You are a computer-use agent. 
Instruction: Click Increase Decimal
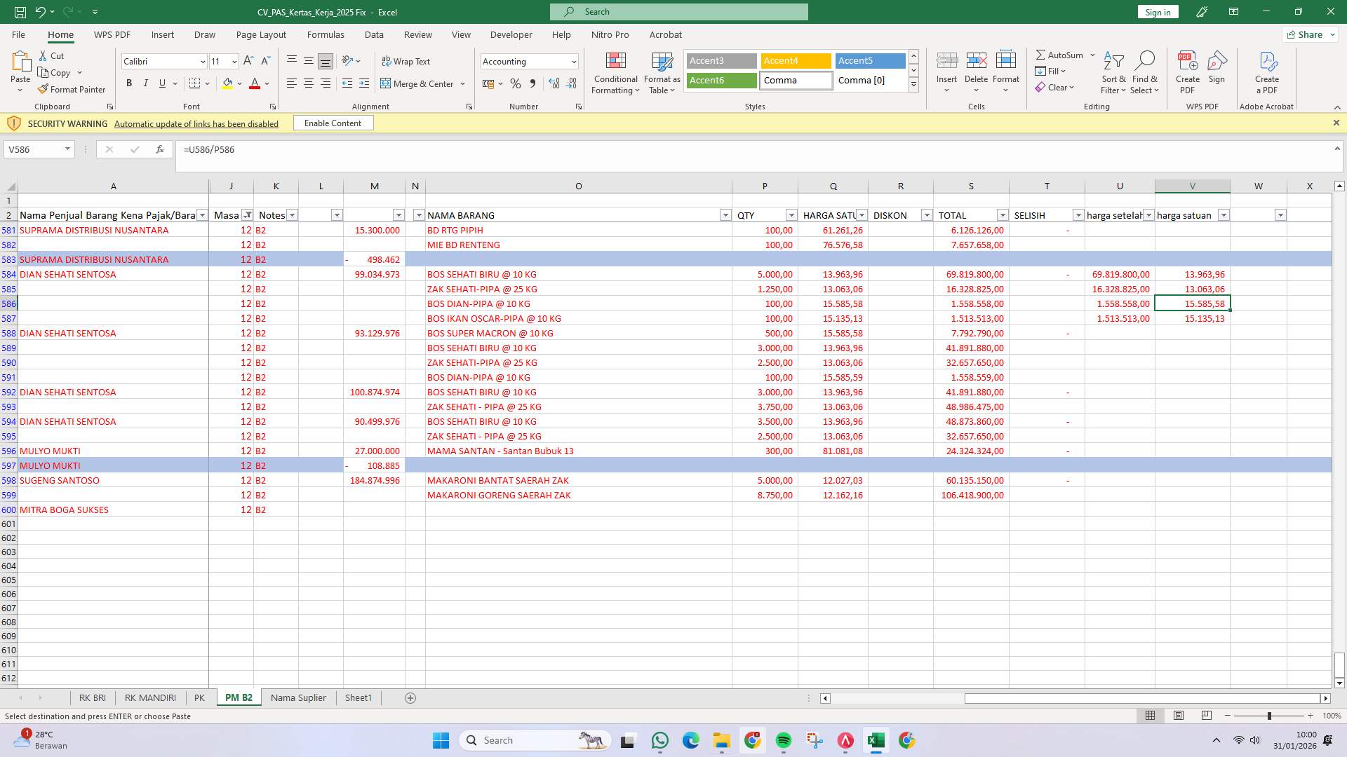click(x=554, y=83)
